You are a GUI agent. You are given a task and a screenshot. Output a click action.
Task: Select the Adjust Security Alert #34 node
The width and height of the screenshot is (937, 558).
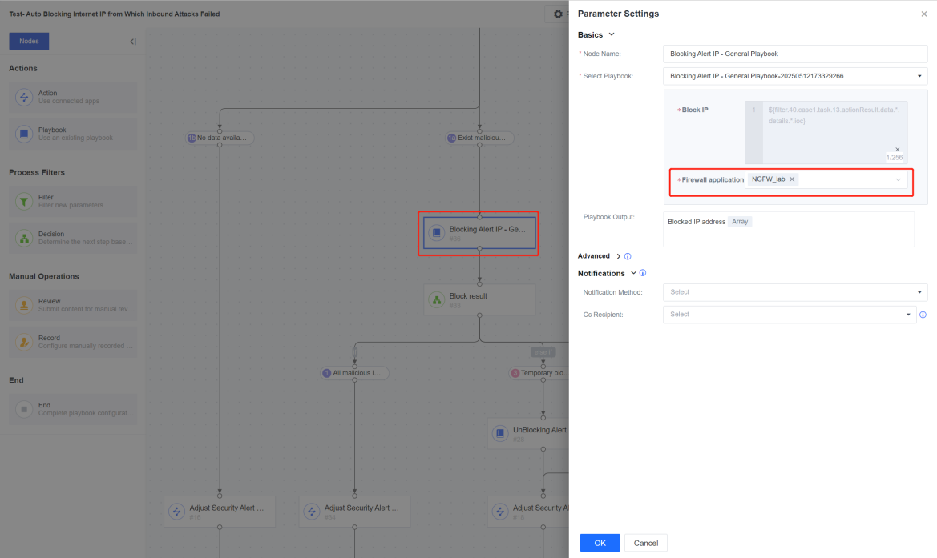(x=355, y=512)
